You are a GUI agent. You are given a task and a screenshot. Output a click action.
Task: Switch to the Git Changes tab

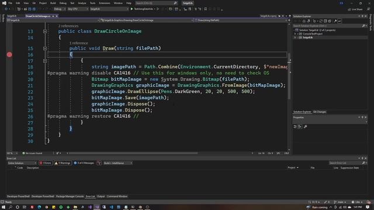click(x=320, y=112)
